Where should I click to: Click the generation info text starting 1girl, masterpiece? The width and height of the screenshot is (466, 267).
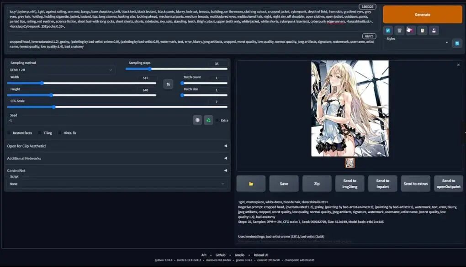(x=283, y=202)
